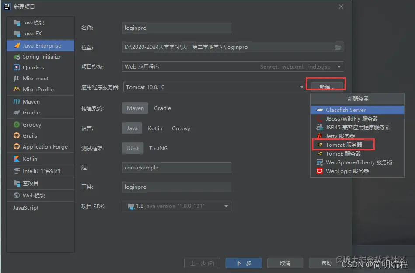Click the 下一步 button
This screenshot has height=273, width=415.
coord(243,263)
